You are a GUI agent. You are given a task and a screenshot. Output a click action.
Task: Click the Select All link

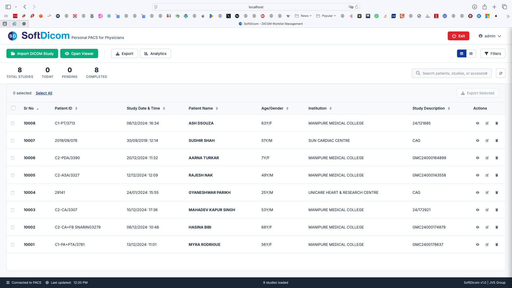44,93
